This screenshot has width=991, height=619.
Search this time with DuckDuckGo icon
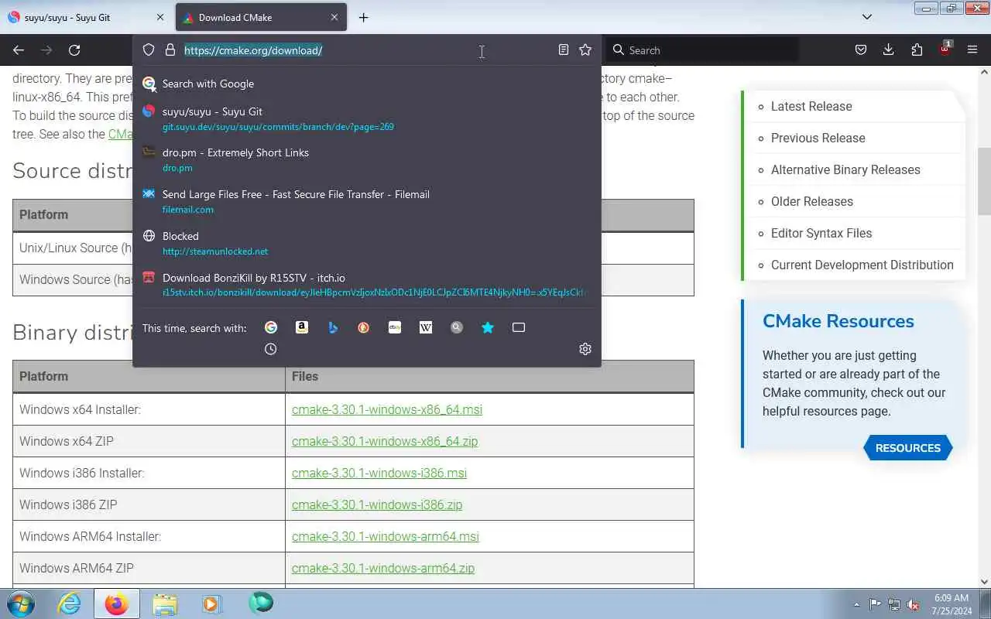[x=364, y=327]
